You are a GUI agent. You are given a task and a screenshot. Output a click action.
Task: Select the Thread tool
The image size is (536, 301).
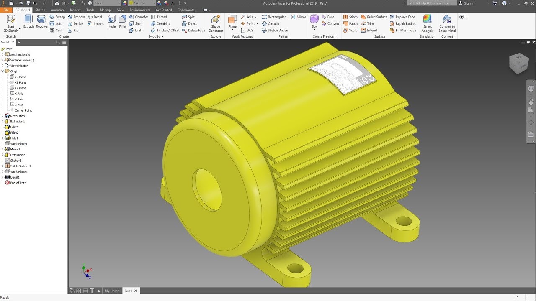(159, 17)
